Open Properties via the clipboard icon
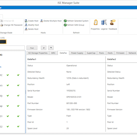Viewport: 137px width, 135px height. click(96, 22)
